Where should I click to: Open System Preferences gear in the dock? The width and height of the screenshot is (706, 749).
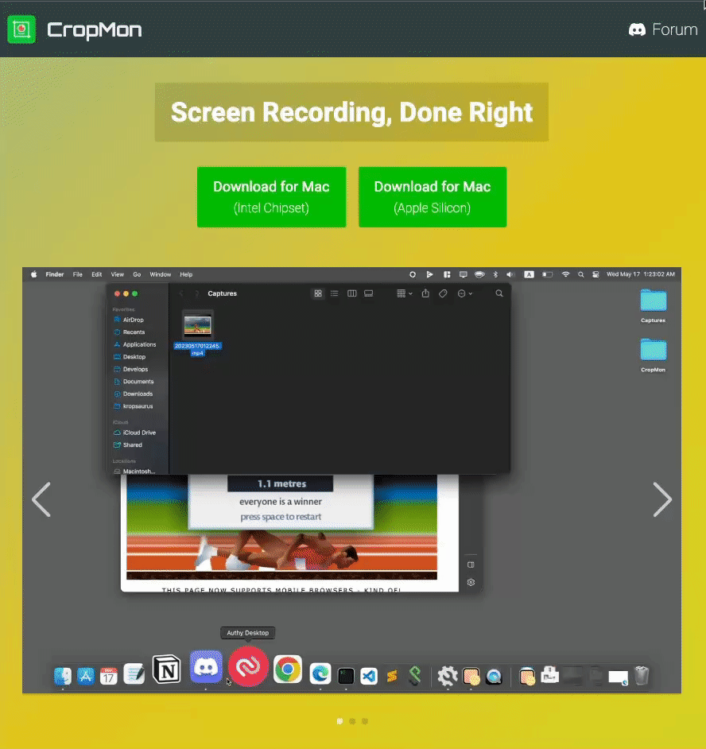click(x=448, y=676)
